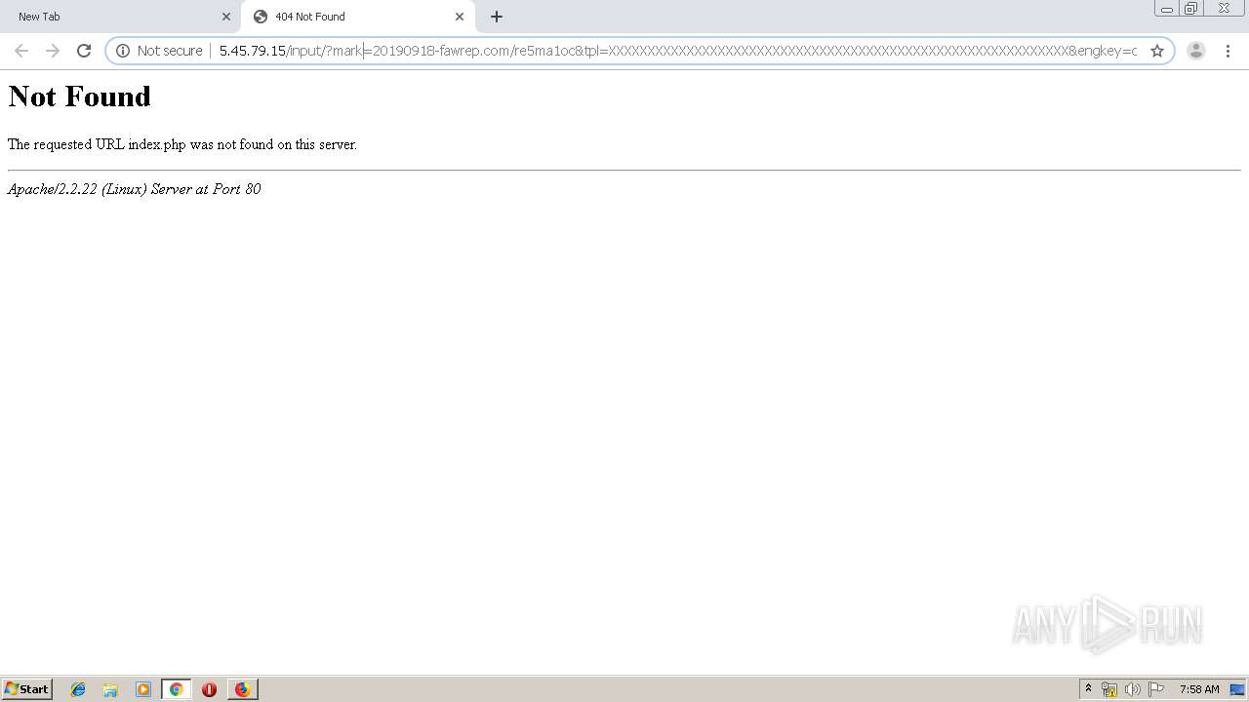1249x702 pixels.
Task: Open Chrome menu three dots
Action: 1228,51
